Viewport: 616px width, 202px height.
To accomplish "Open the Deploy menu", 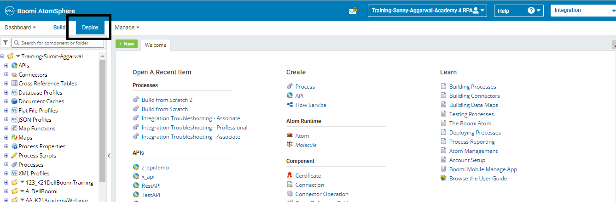I will [x=90, y=28].
